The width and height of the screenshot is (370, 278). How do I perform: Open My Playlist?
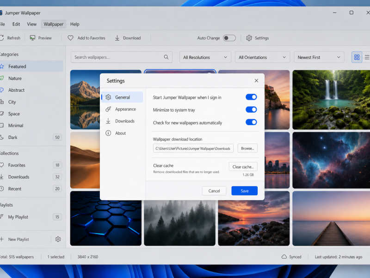click(31, 217)
